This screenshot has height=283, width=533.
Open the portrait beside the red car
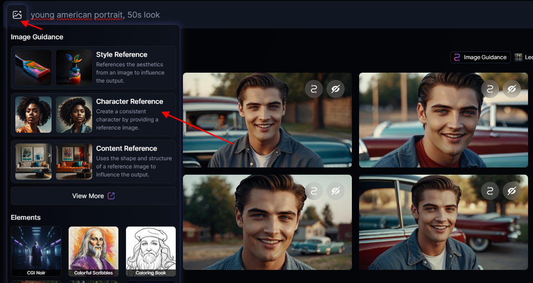tap(443, 222)
